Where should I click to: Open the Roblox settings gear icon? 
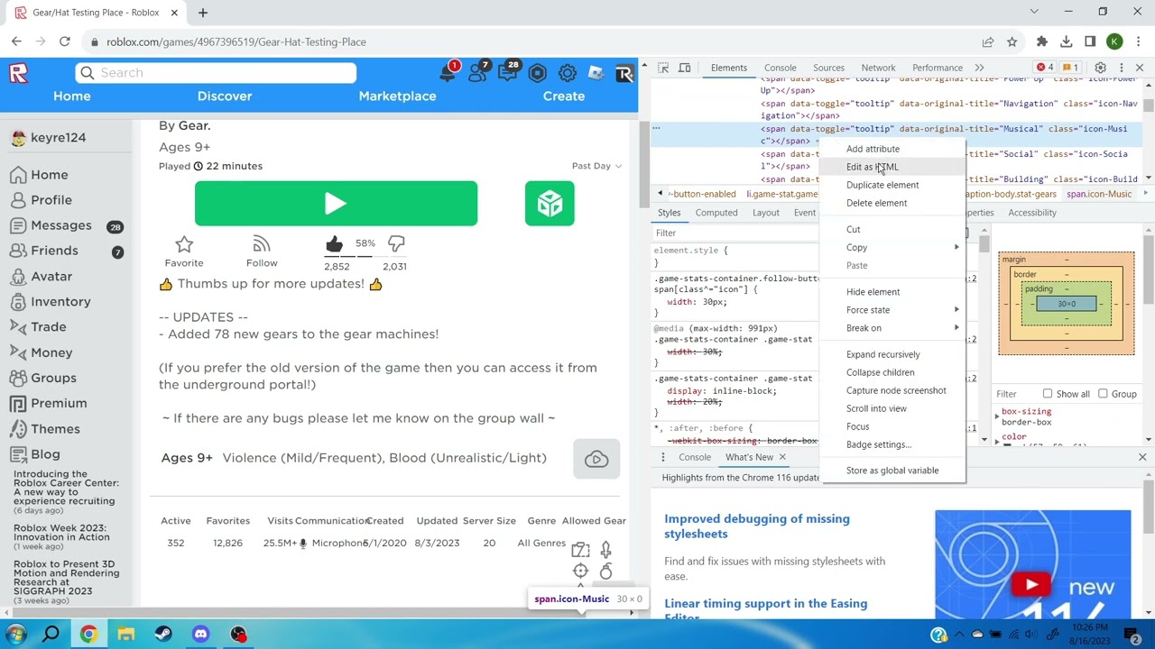click(x=568, y=73)
